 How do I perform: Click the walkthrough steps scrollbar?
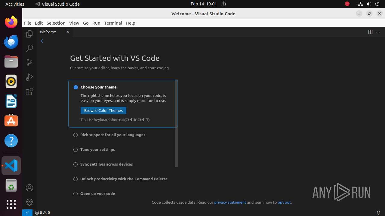(177, 123)
